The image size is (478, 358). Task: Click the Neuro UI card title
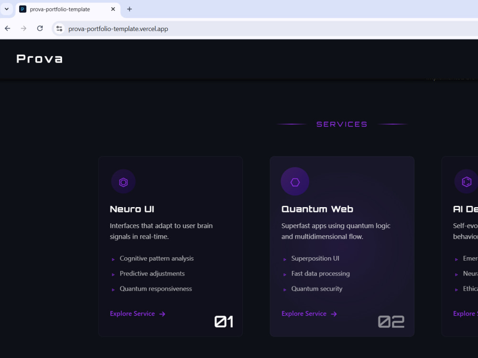(132, 209)
